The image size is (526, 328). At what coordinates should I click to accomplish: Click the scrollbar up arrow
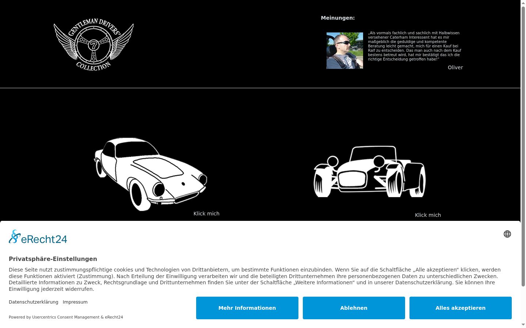tap(523, 3)
